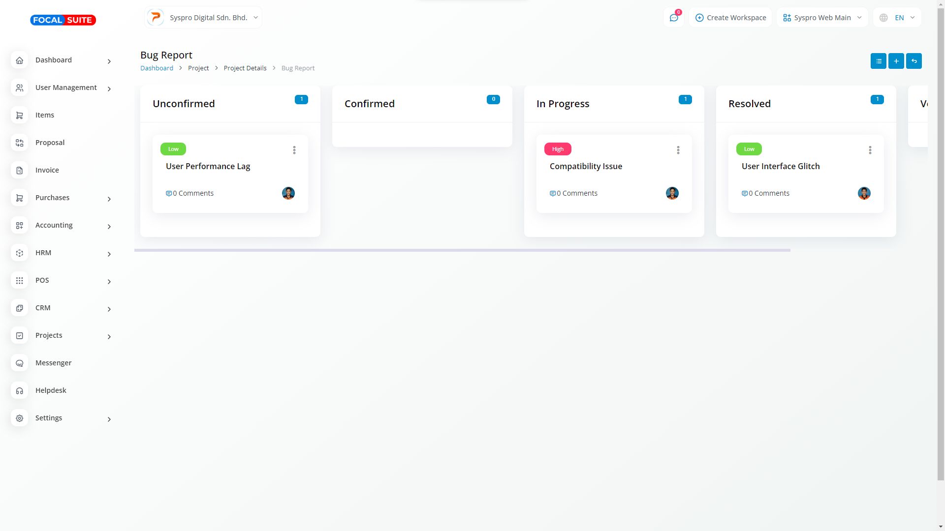This screenshot has height=531, width=945.
Task: Click the plus icon to add bug
Action: point(896,61)
